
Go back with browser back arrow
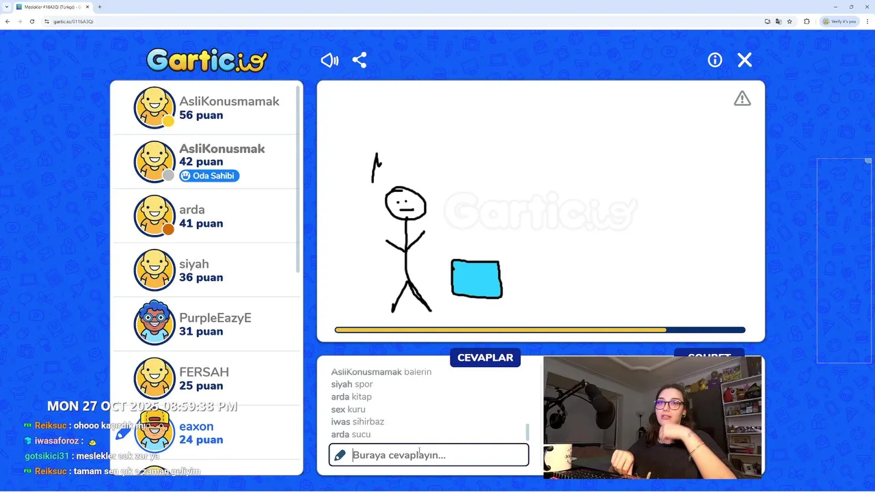8,21
